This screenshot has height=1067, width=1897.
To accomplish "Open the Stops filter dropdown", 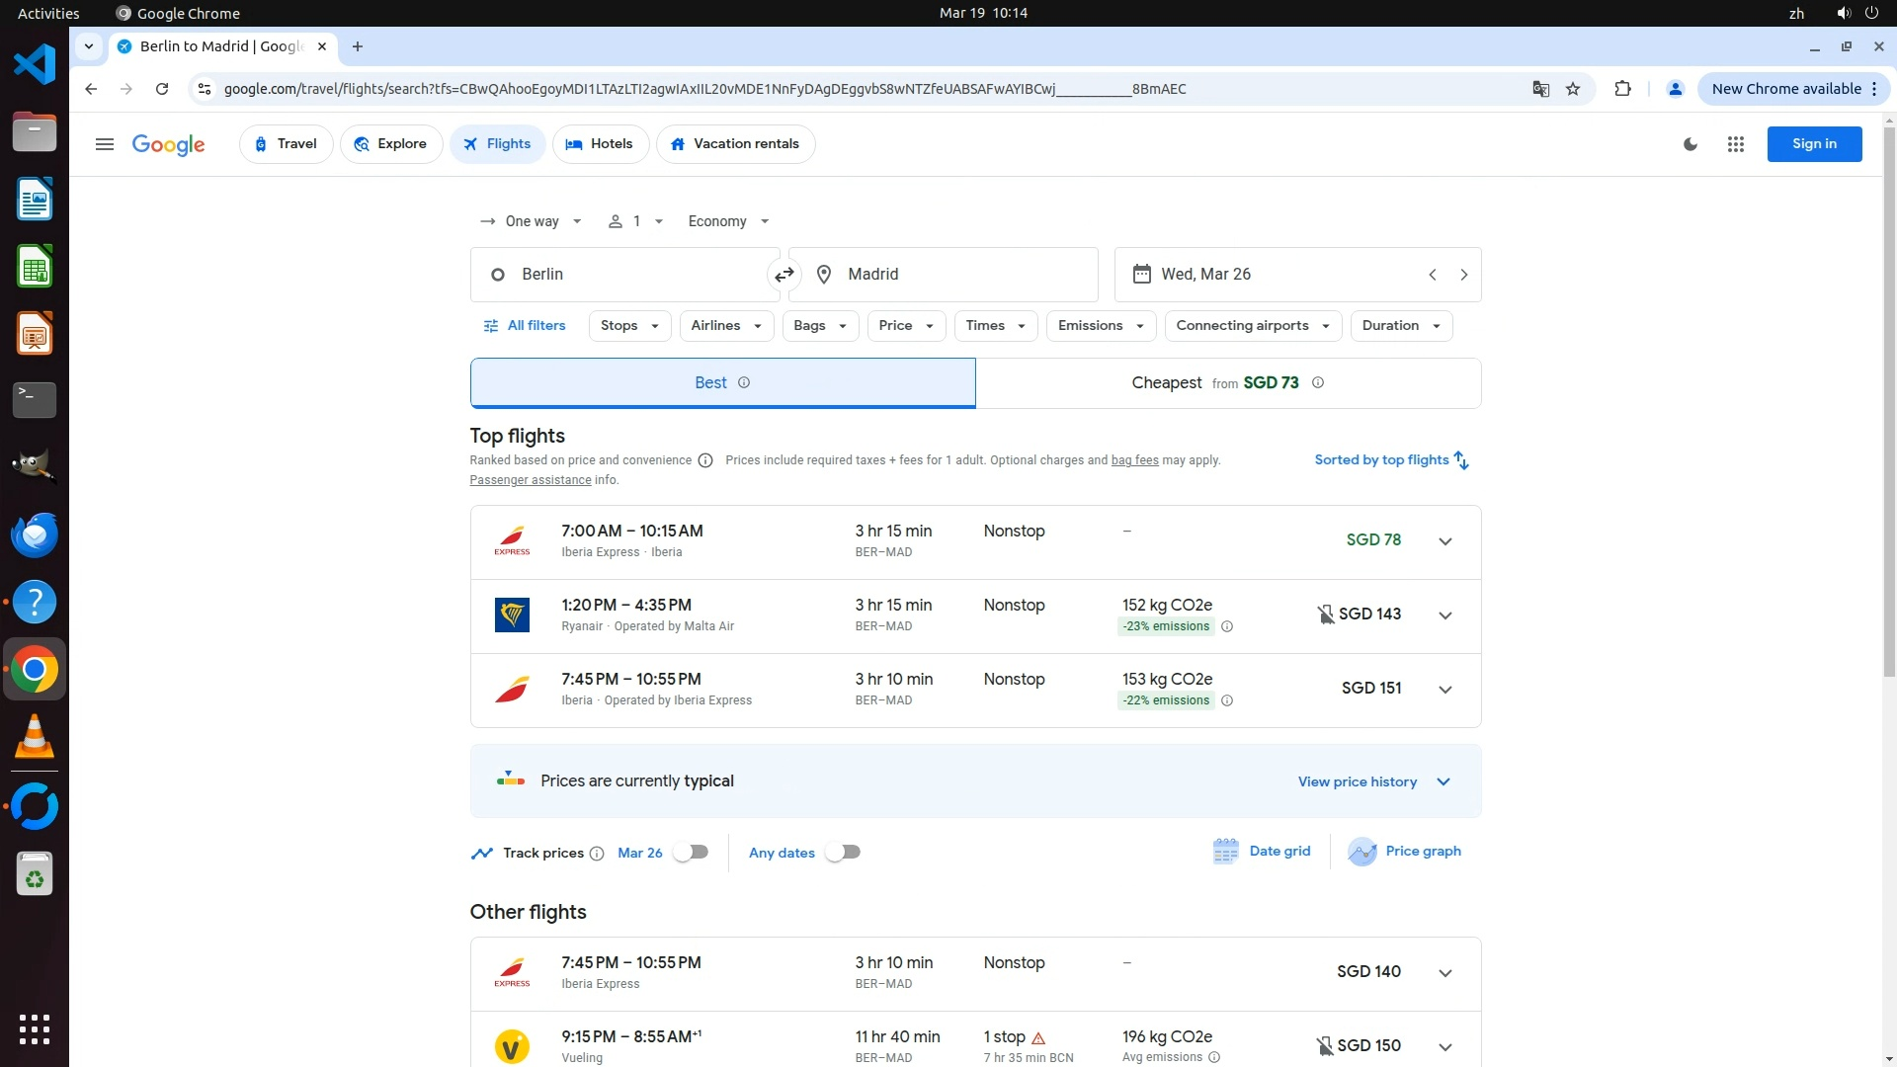I will (629, 326).
